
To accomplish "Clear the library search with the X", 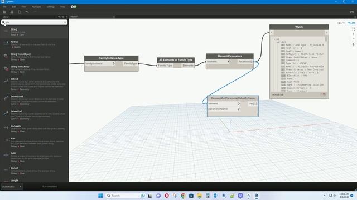I will click(x=65, y=22).
